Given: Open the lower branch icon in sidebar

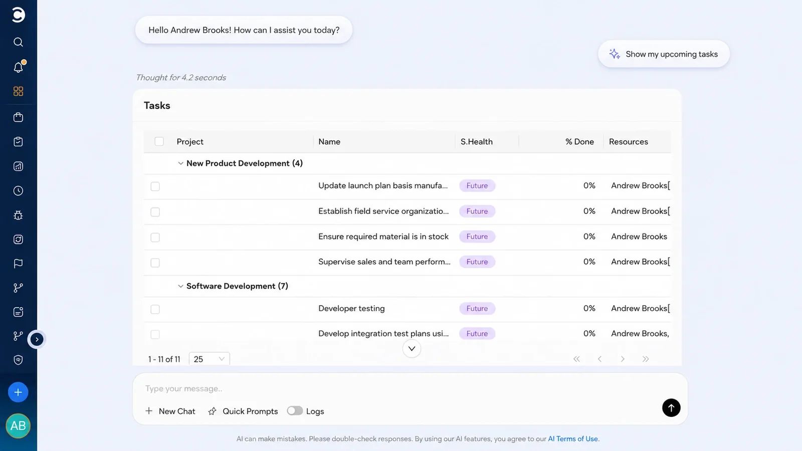Looking at the screenshot, I should click(18, 336).
